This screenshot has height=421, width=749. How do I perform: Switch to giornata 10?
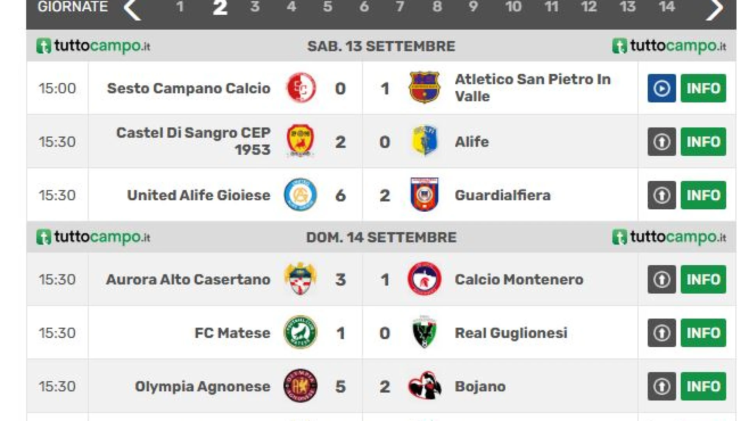pyautogui.click(x=513, y=7)
